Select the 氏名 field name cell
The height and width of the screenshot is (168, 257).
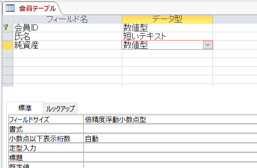[67, 36]
